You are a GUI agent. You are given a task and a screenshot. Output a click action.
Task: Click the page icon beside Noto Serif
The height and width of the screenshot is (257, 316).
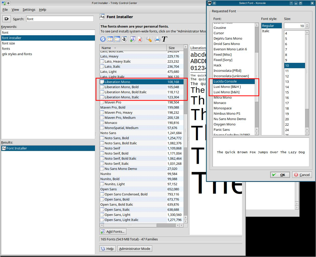point(102,148)
